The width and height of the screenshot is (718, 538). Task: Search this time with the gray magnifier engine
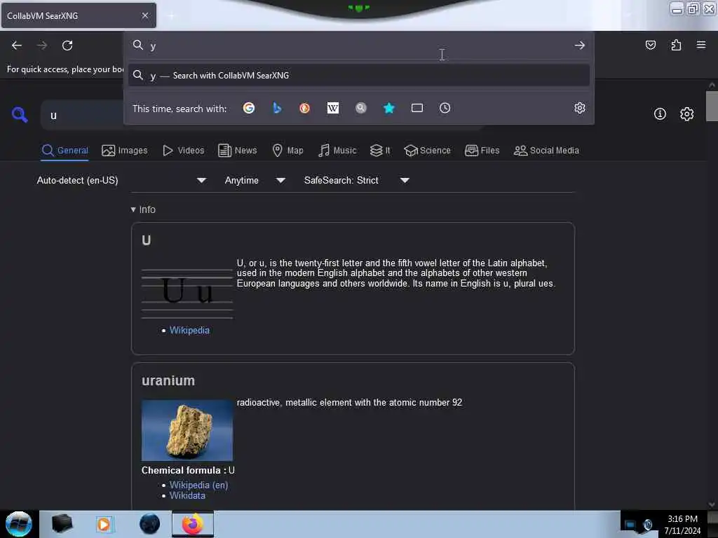pos(361,108)
